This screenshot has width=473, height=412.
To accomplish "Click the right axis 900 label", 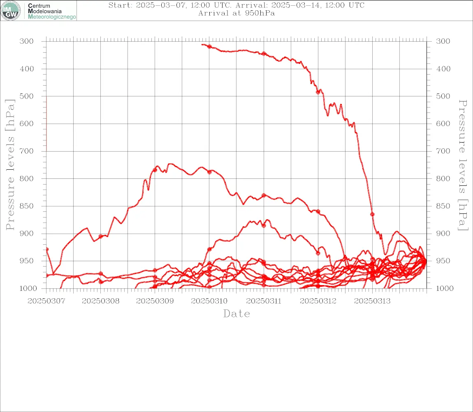I will [443, 233].
